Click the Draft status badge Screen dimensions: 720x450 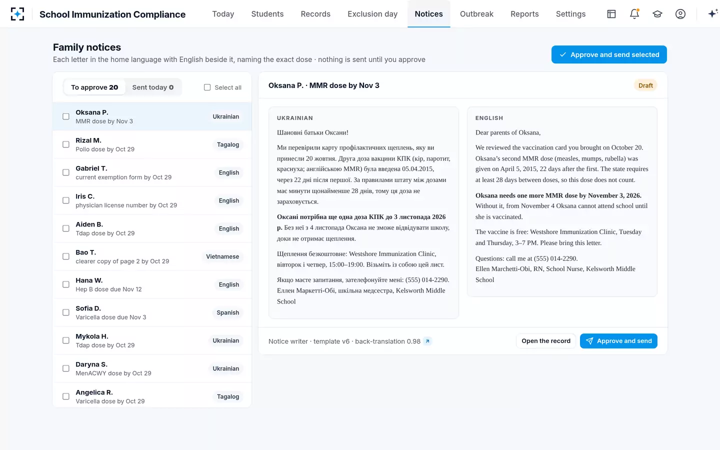pos(645,85)
